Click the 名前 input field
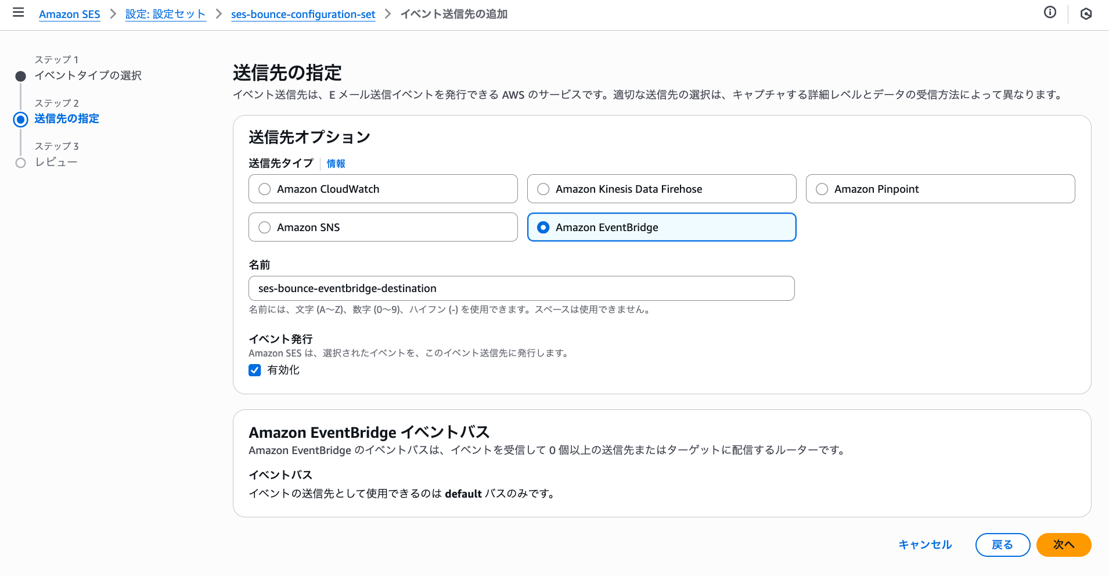 click(x=521, y=288)
